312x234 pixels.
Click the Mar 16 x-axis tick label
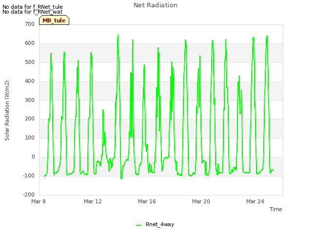click(147, 201)
